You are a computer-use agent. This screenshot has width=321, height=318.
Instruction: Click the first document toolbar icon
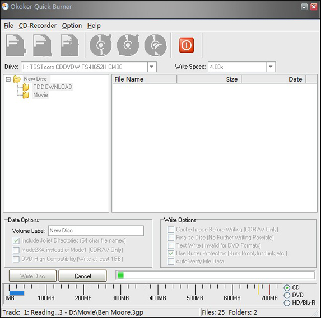click(16, 45)
